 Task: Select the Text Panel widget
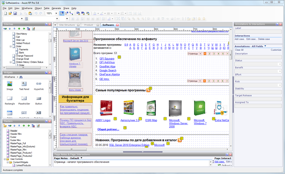(24, 86)
